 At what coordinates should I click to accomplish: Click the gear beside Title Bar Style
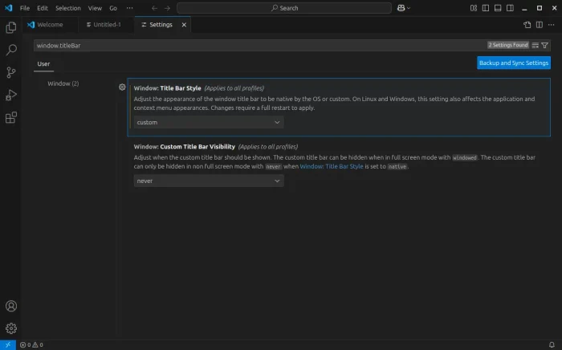coord(122,87)
